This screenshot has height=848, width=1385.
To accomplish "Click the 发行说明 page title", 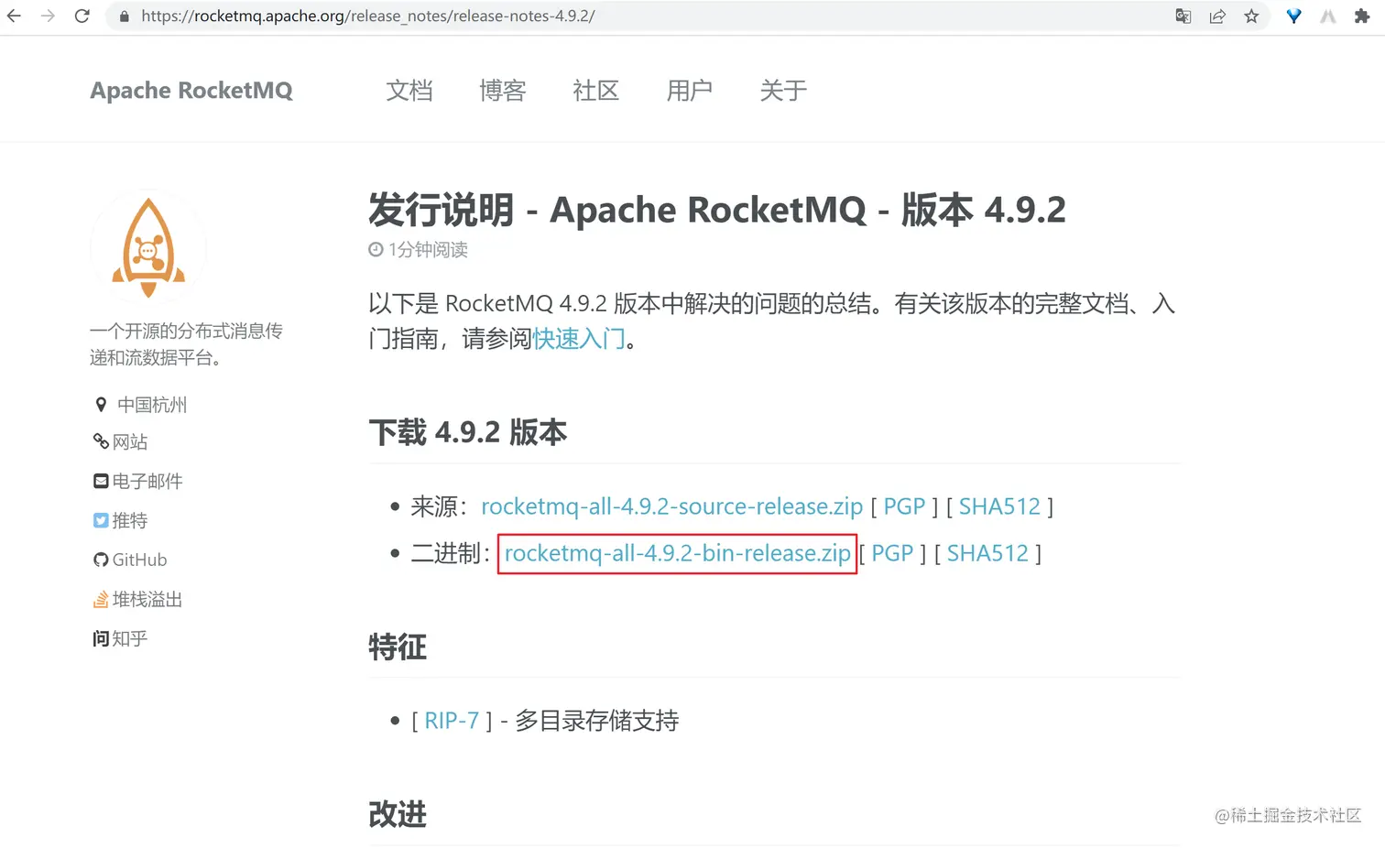I will (x=717, y=210).
